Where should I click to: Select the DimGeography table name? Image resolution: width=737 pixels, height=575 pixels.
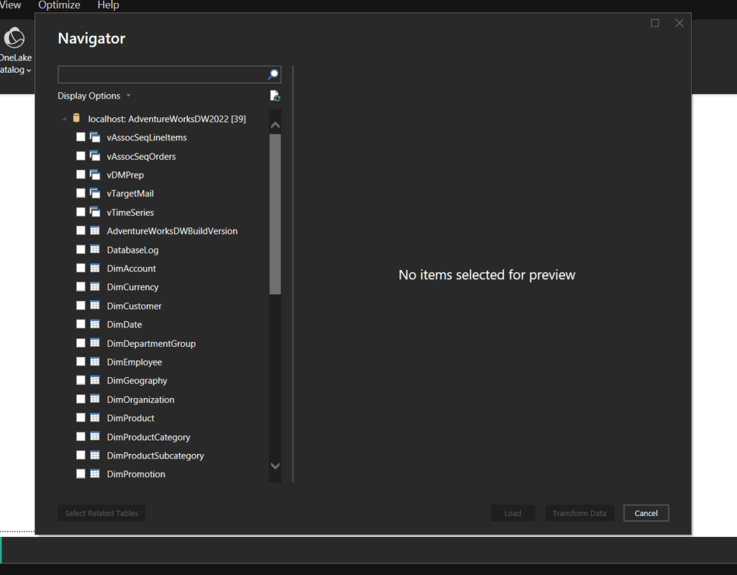point(137,381)
